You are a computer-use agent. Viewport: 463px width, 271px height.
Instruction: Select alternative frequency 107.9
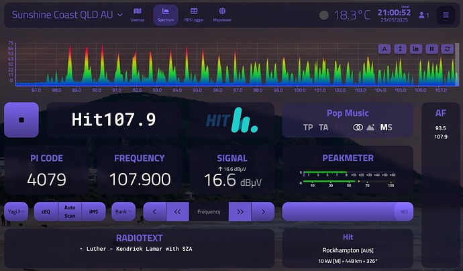(x=441, y=137)
